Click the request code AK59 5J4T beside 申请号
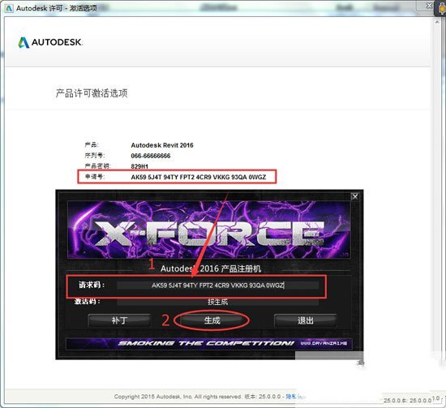The image size is (446, 408). [199, 177]
